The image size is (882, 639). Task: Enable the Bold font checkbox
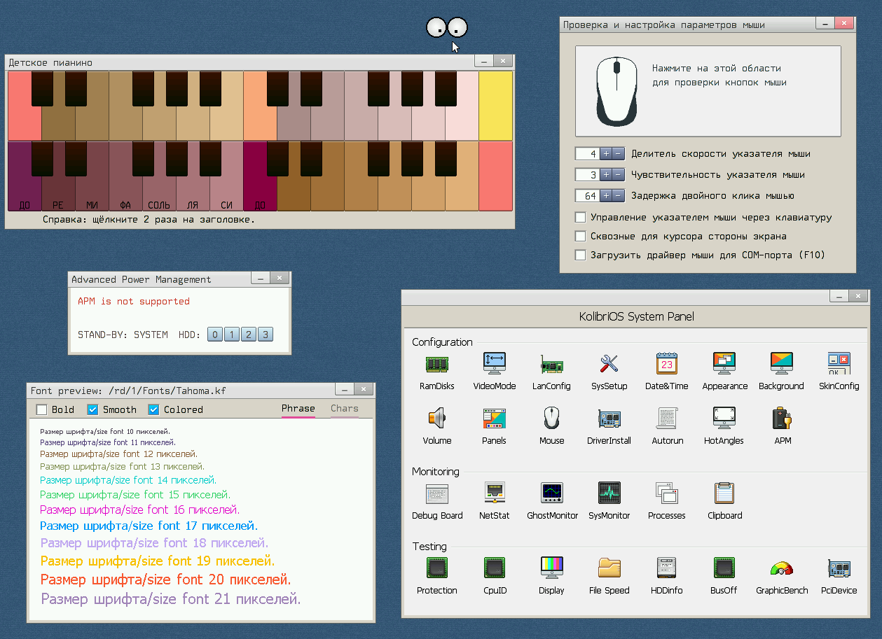click(x=42, y=409)
